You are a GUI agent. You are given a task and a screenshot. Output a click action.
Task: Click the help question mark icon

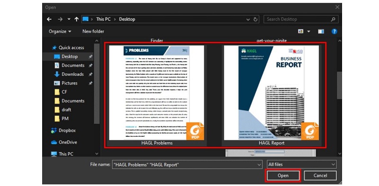click(x=334, y=31)
